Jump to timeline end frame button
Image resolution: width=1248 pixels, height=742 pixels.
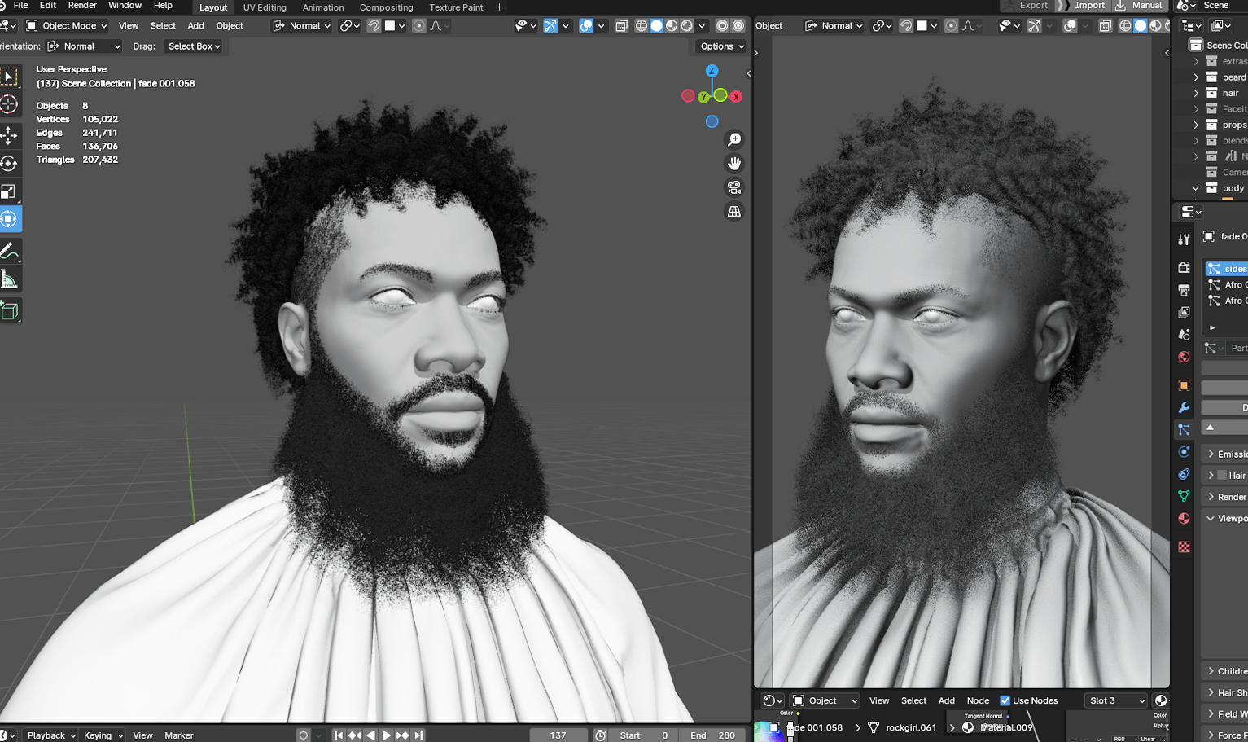tap(418, 735)
